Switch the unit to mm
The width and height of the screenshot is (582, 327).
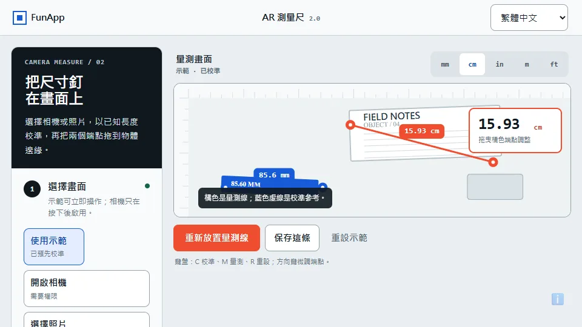coord(444,65)
